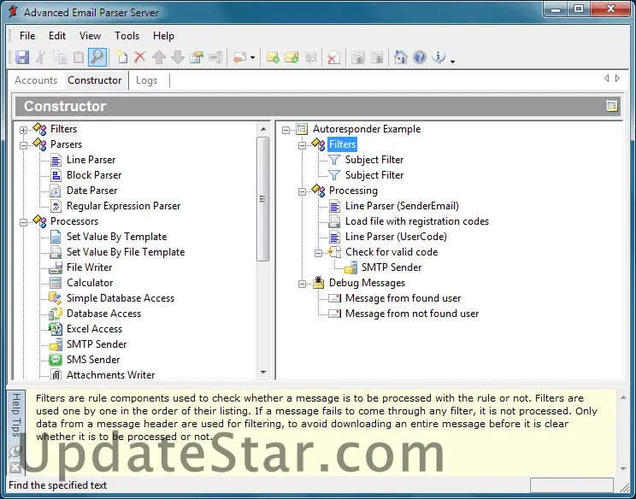Move item up with up arrow icon
The width and height of the screenshot is (636, 499).
click(x=159, y=57)
